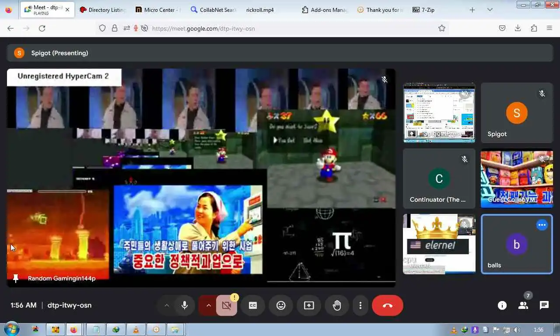
Task: Click the network tray icon
Action: coord(506,330)
